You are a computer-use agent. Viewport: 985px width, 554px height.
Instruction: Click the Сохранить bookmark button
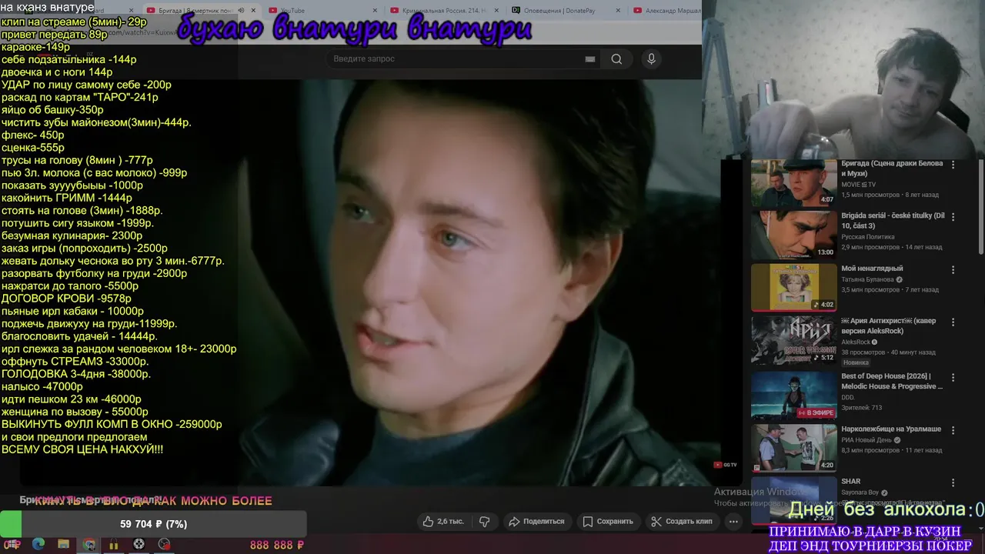pos(608,522)
